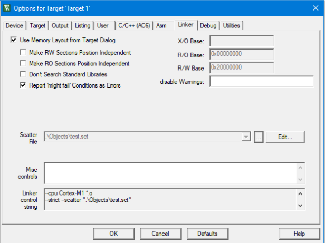The width and height of the screenshot is (325, 243).
Task: Switch to the C/C++ (AC6) tab
Action: (134, 25)
